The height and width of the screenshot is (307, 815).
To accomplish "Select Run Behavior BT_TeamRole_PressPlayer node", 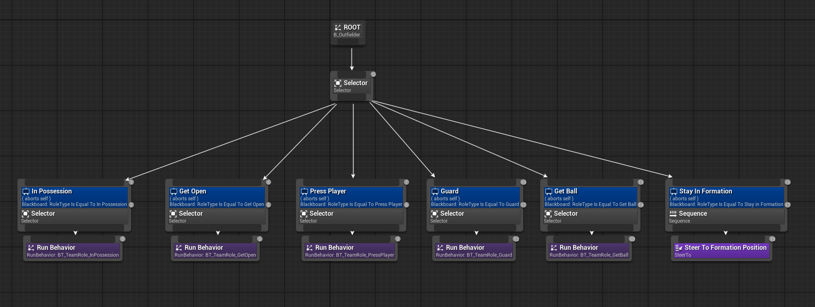I will 349,251.
